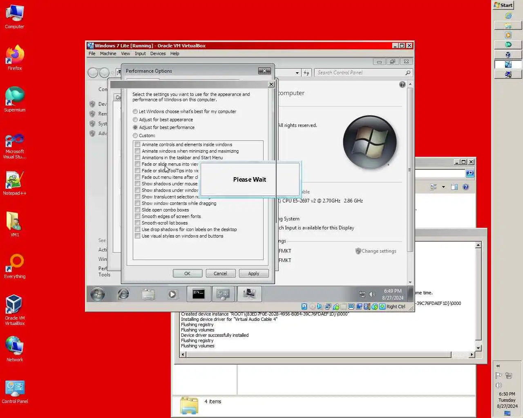The image size is (523, 418).
Task: Check Show window contents while dragging
Action: 138,203
